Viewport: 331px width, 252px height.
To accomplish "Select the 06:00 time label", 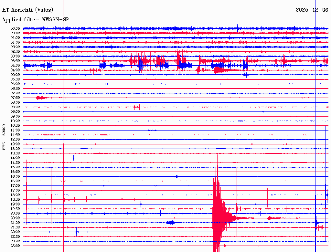I will point(15,84).
